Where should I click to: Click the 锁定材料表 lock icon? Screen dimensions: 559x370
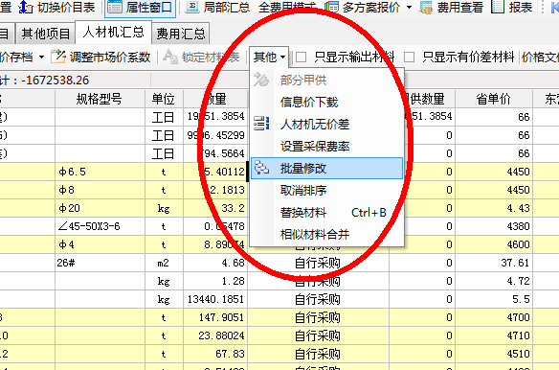[x=170, y=57]
